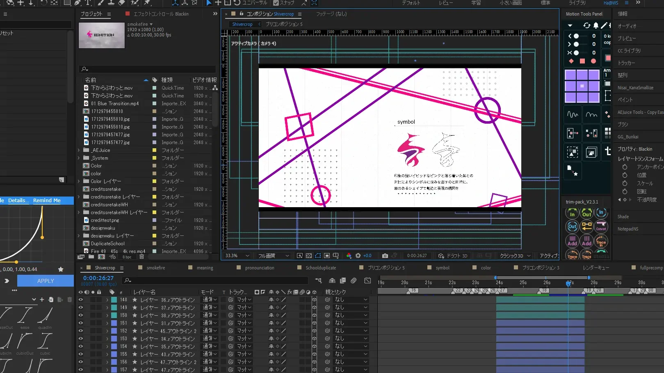Image resolution: width=664 pixels, height=373 pixels.
Task: Click the snapshot camera icon in viewer
Action: 385,255
